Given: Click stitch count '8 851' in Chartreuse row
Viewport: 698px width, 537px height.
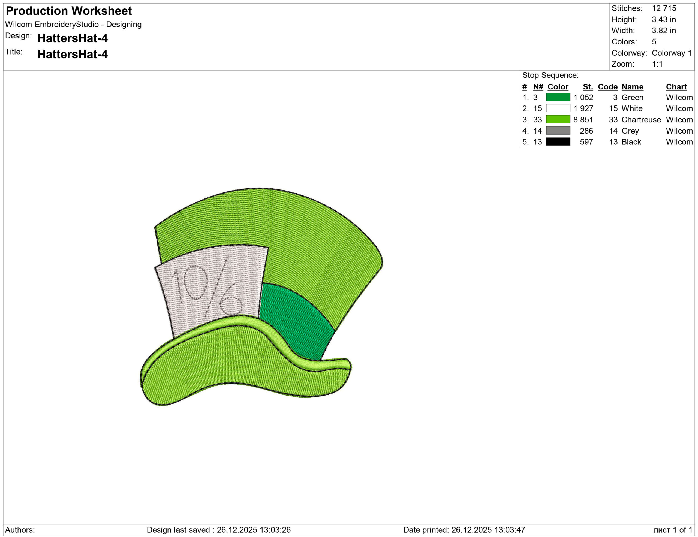Looking at the screenshot, I should (x=583, y=120).
